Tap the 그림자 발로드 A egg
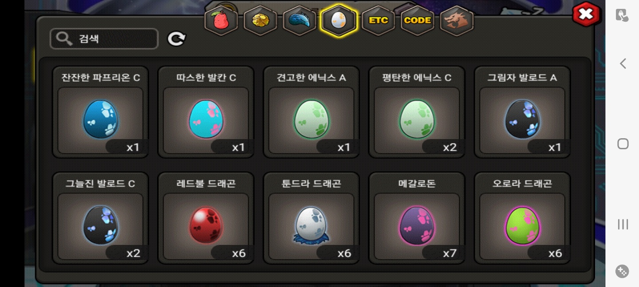 522,112
